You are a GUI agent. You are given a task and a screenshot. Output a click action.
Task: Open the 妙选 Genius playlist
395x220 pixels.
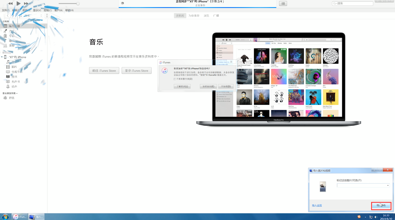pos(12,98)
